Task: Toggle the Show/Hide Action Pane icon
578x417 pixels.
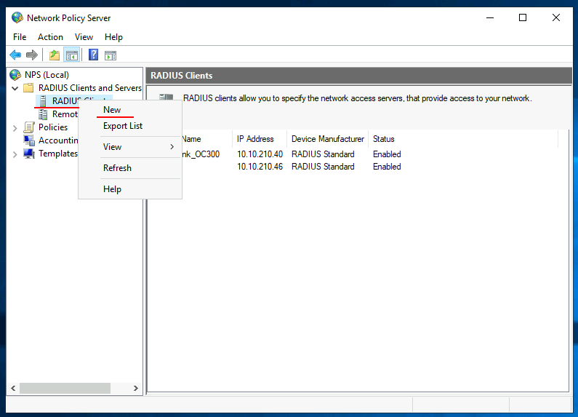Action: click(111, 55)
